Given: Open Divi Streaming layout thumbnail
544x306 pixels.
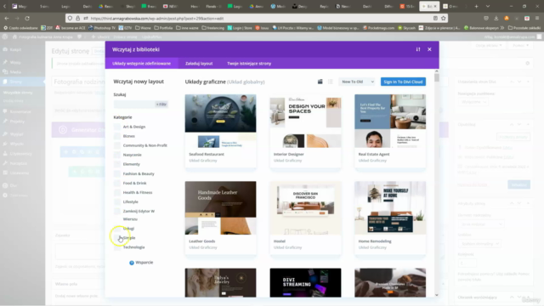Looking at the screenshot, I should pos(305,282).
